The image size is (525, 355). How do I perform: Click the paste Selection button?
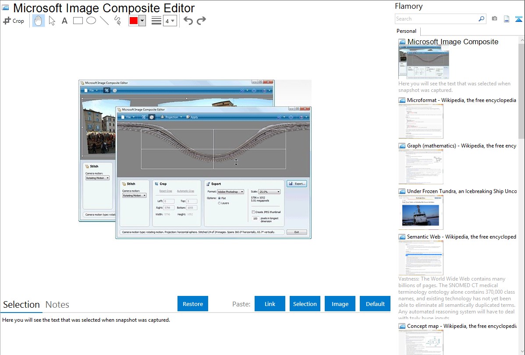pos(305,304)
